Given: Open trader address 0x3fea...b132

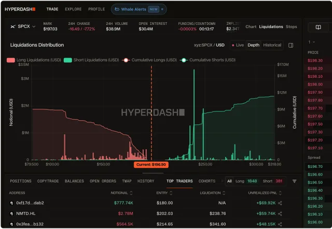Looking at the screenshot, I should [30, 224].
